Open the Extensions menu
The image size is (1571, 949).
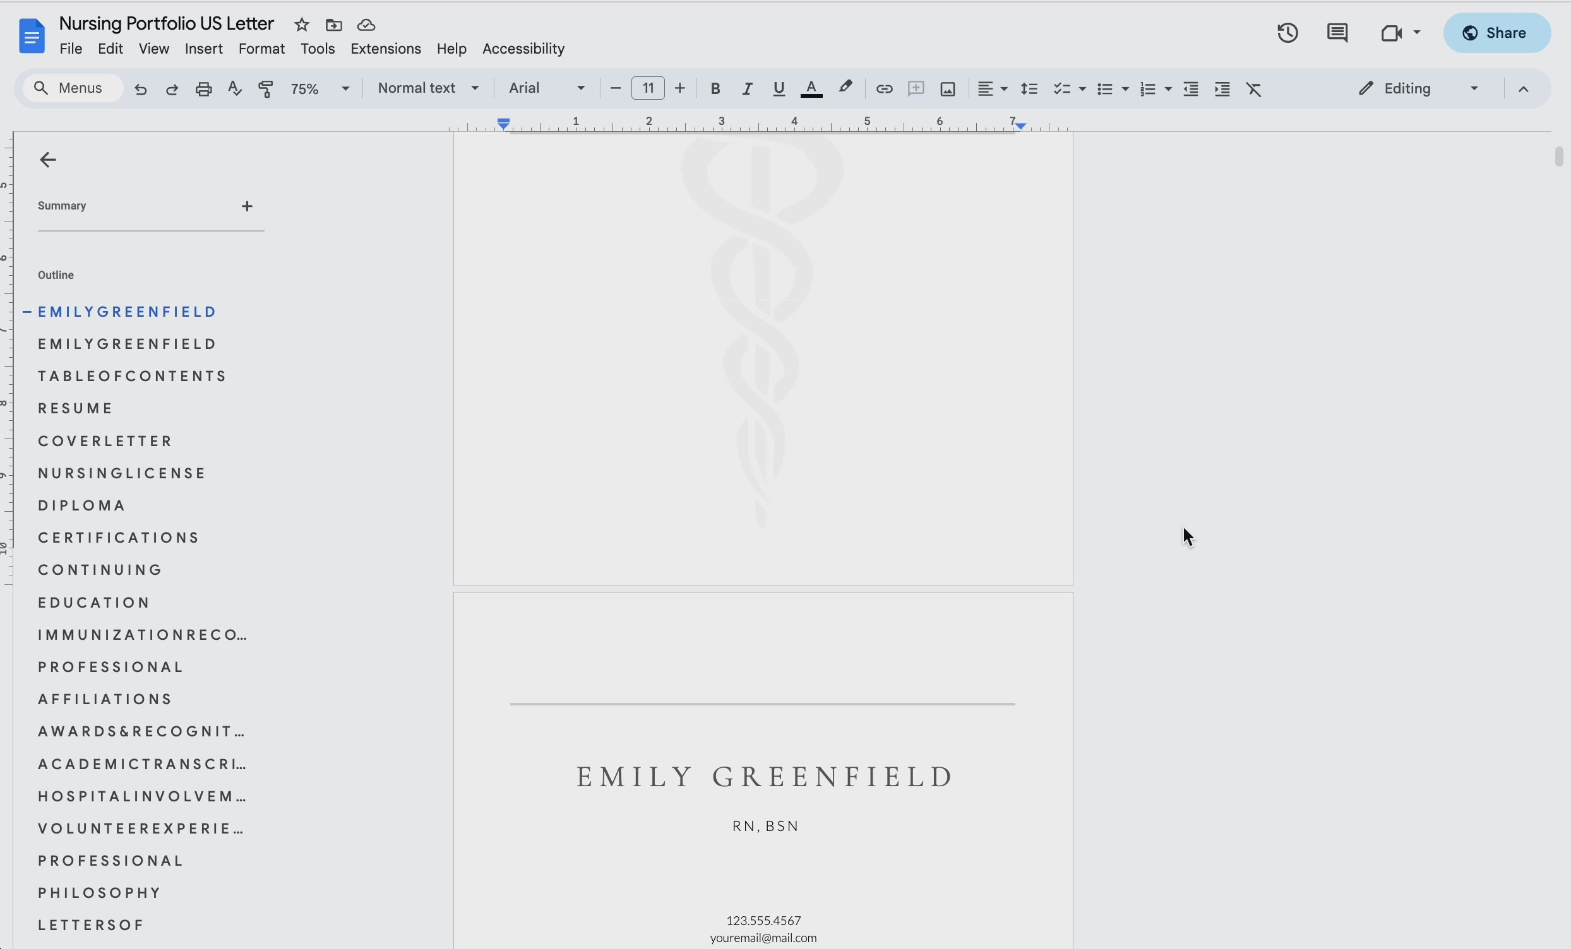tap(385, 49)
